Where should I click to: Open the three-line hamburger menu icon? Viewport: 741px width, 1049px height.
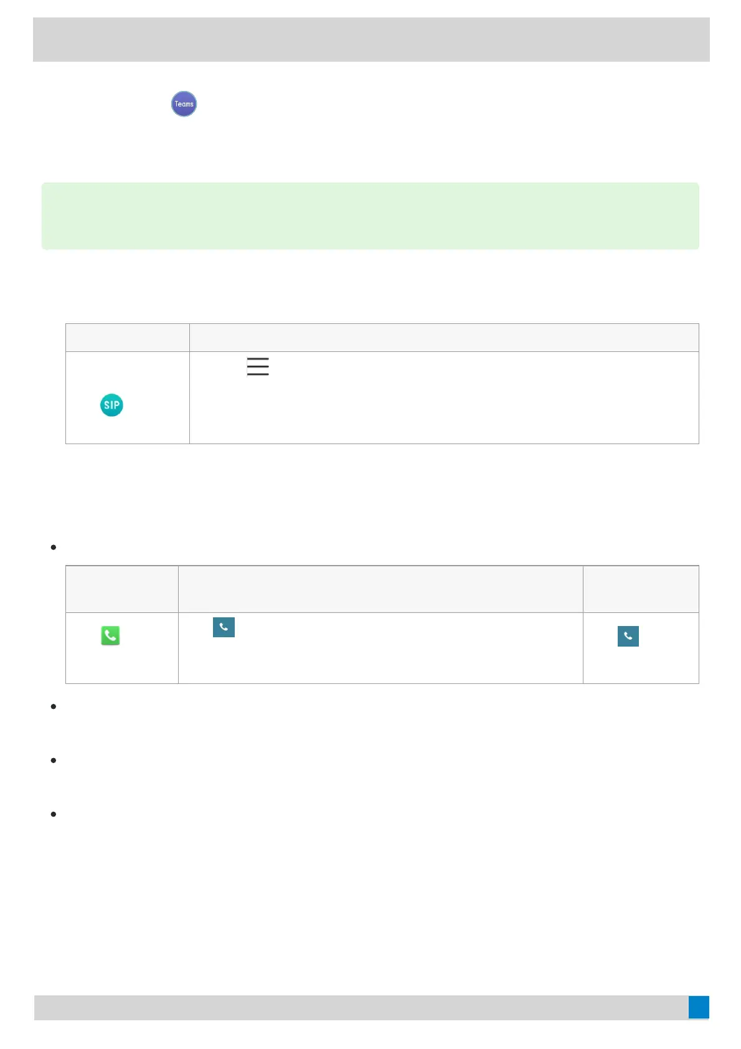pos(258,366)
